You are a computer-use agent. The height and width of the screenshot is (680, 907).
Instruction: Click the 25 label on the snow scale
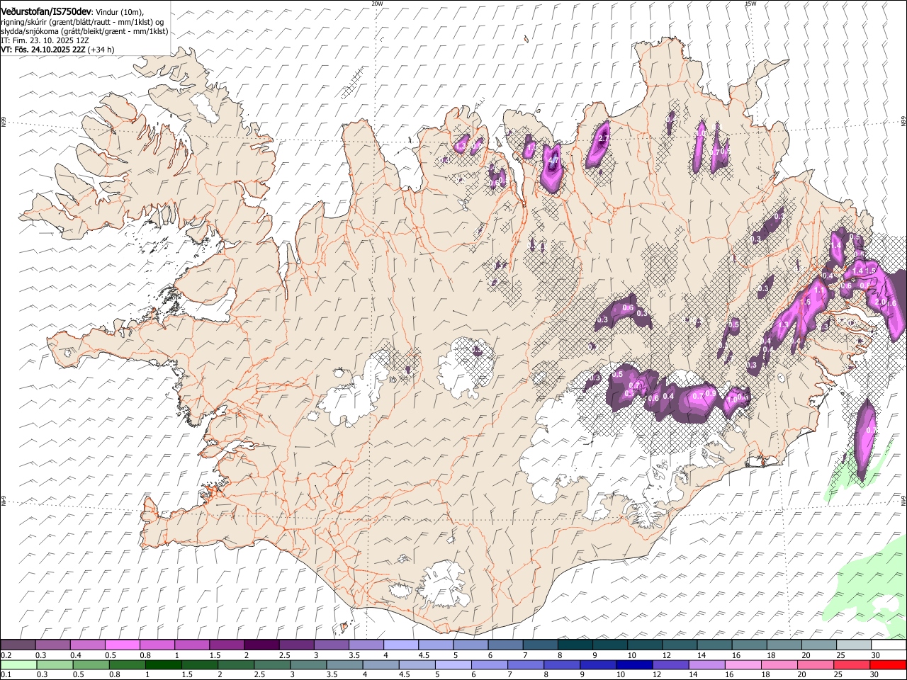(842, 655)
